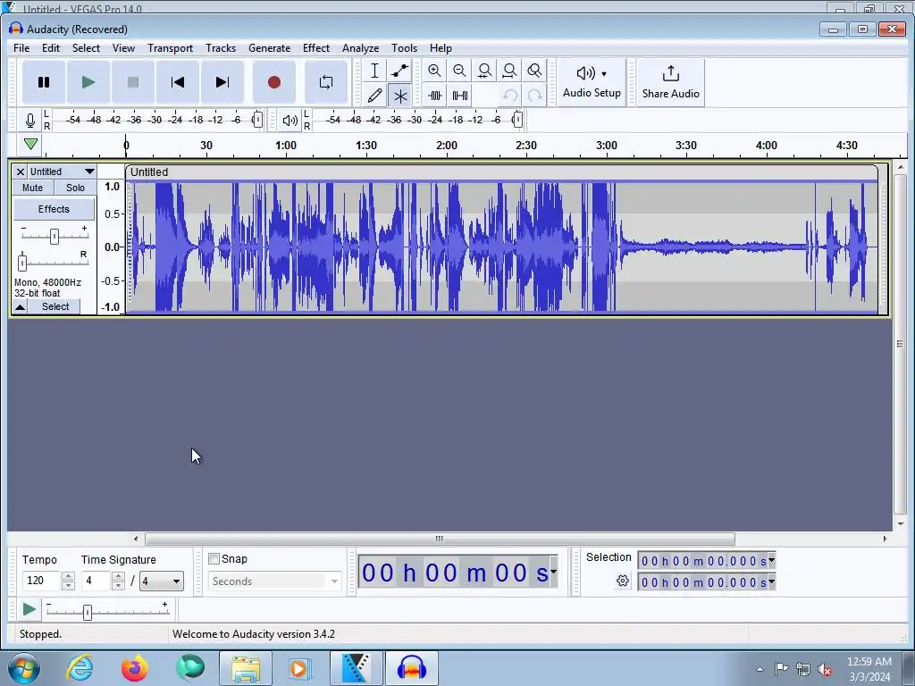Open the track Effects panel
The width and height of the screenshot is (915, 686).
click(54, 209)
